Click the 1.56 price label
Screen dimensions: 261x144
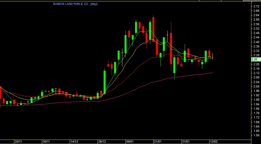click(x=256, y=135)
